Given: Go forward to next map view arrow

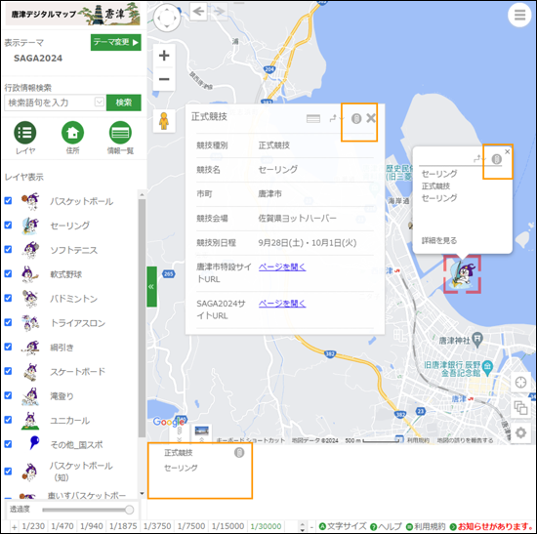Looking at the screenshot, I should point(218,12).
